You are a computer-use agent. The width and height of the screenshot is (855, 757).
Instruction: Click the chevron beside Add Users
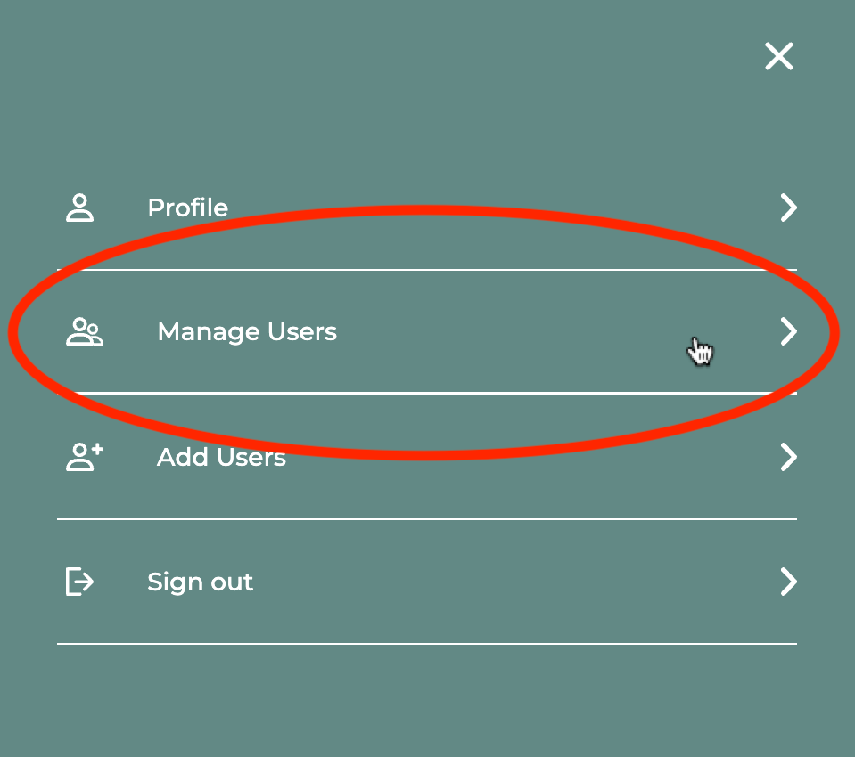pyautogui.click(x=788, y=456)
